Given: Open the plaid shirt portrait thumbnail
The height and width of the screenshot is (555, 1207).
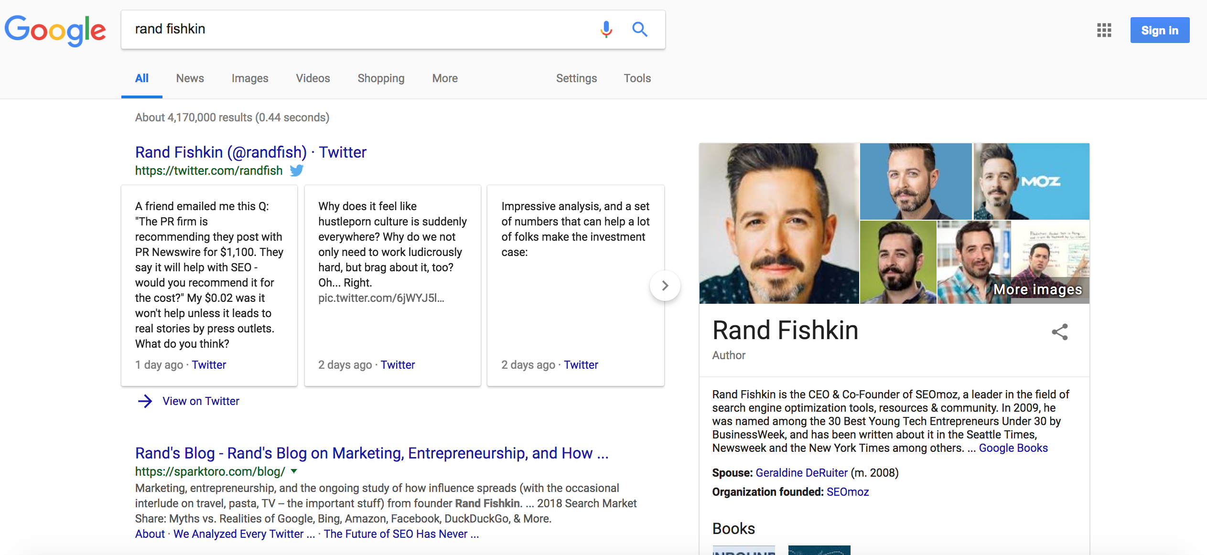Looking at the screenshot, I should click(x=974, y=262).
